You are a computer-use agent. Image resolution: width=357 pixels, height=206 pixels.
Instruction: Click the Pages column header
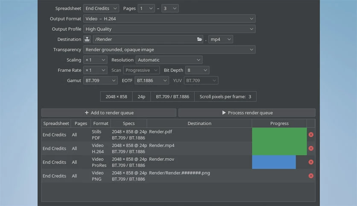click(x=81, y=123)
